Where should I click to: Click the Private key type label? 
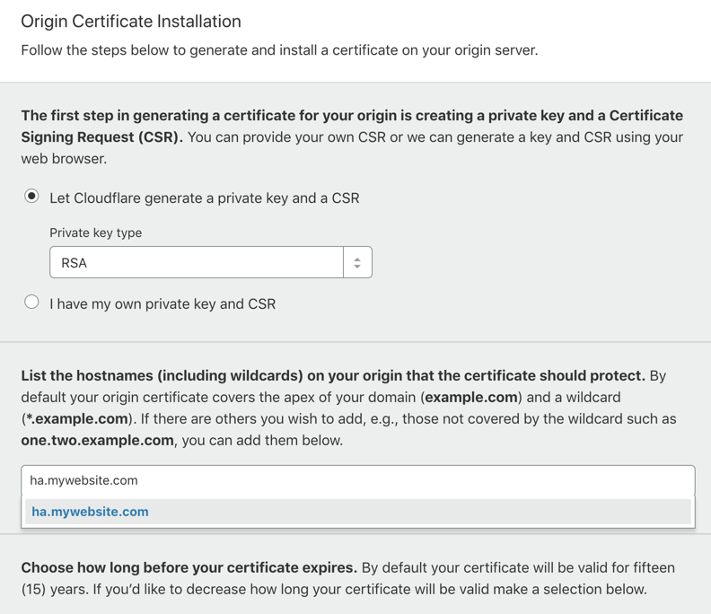click(96, 232)
